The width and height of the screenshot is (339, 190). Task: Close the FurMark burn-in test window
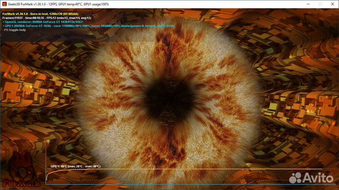tap(331, 4)
